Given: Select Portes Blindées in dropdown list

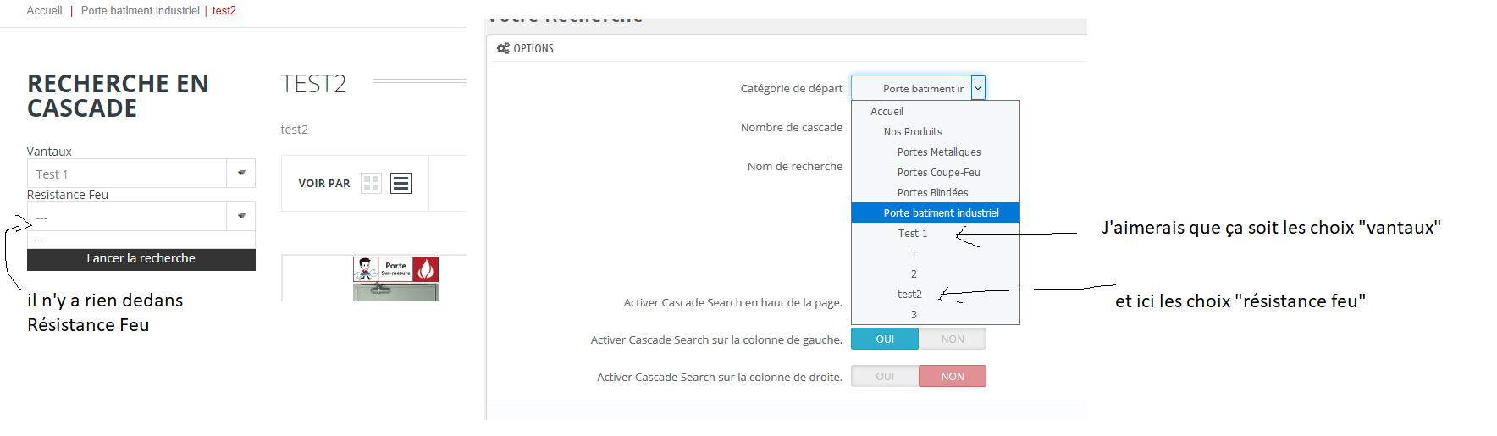Looking at the screenshot, I should [x=932, y=193].
